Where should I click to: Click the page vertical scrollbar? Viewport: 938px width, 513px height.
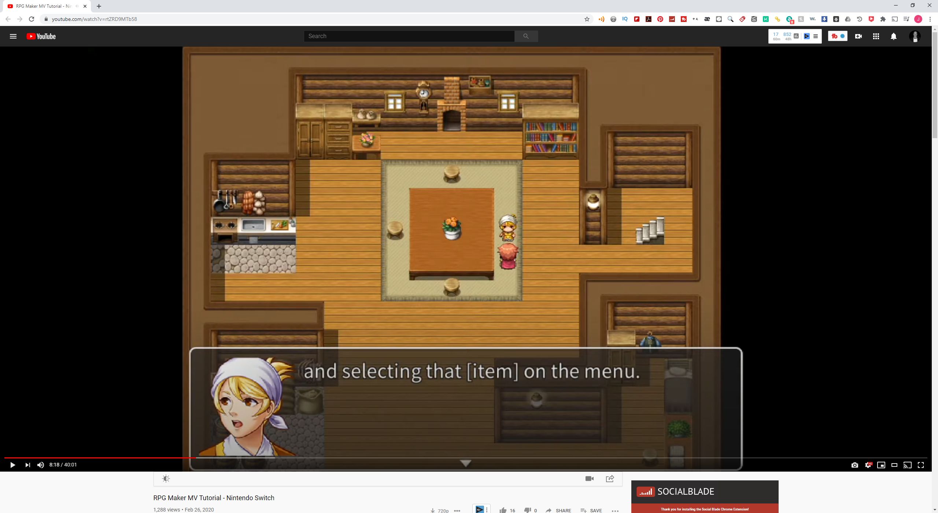point(935,84)
